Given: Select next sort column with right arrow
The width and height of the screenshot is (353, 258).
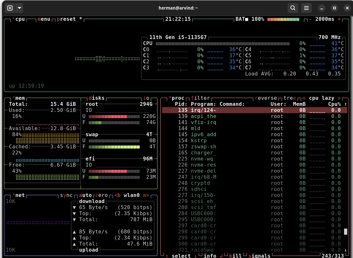Looking at the screenshot, I should (339, 98).
